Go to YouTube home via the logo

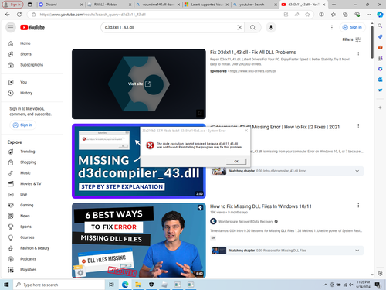click(32, 27)
